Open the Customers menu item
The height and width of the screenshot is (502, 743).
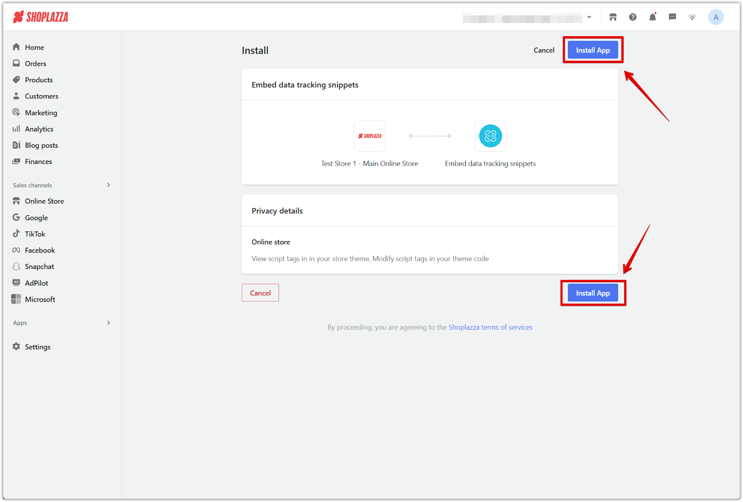(x=42, y=96)
